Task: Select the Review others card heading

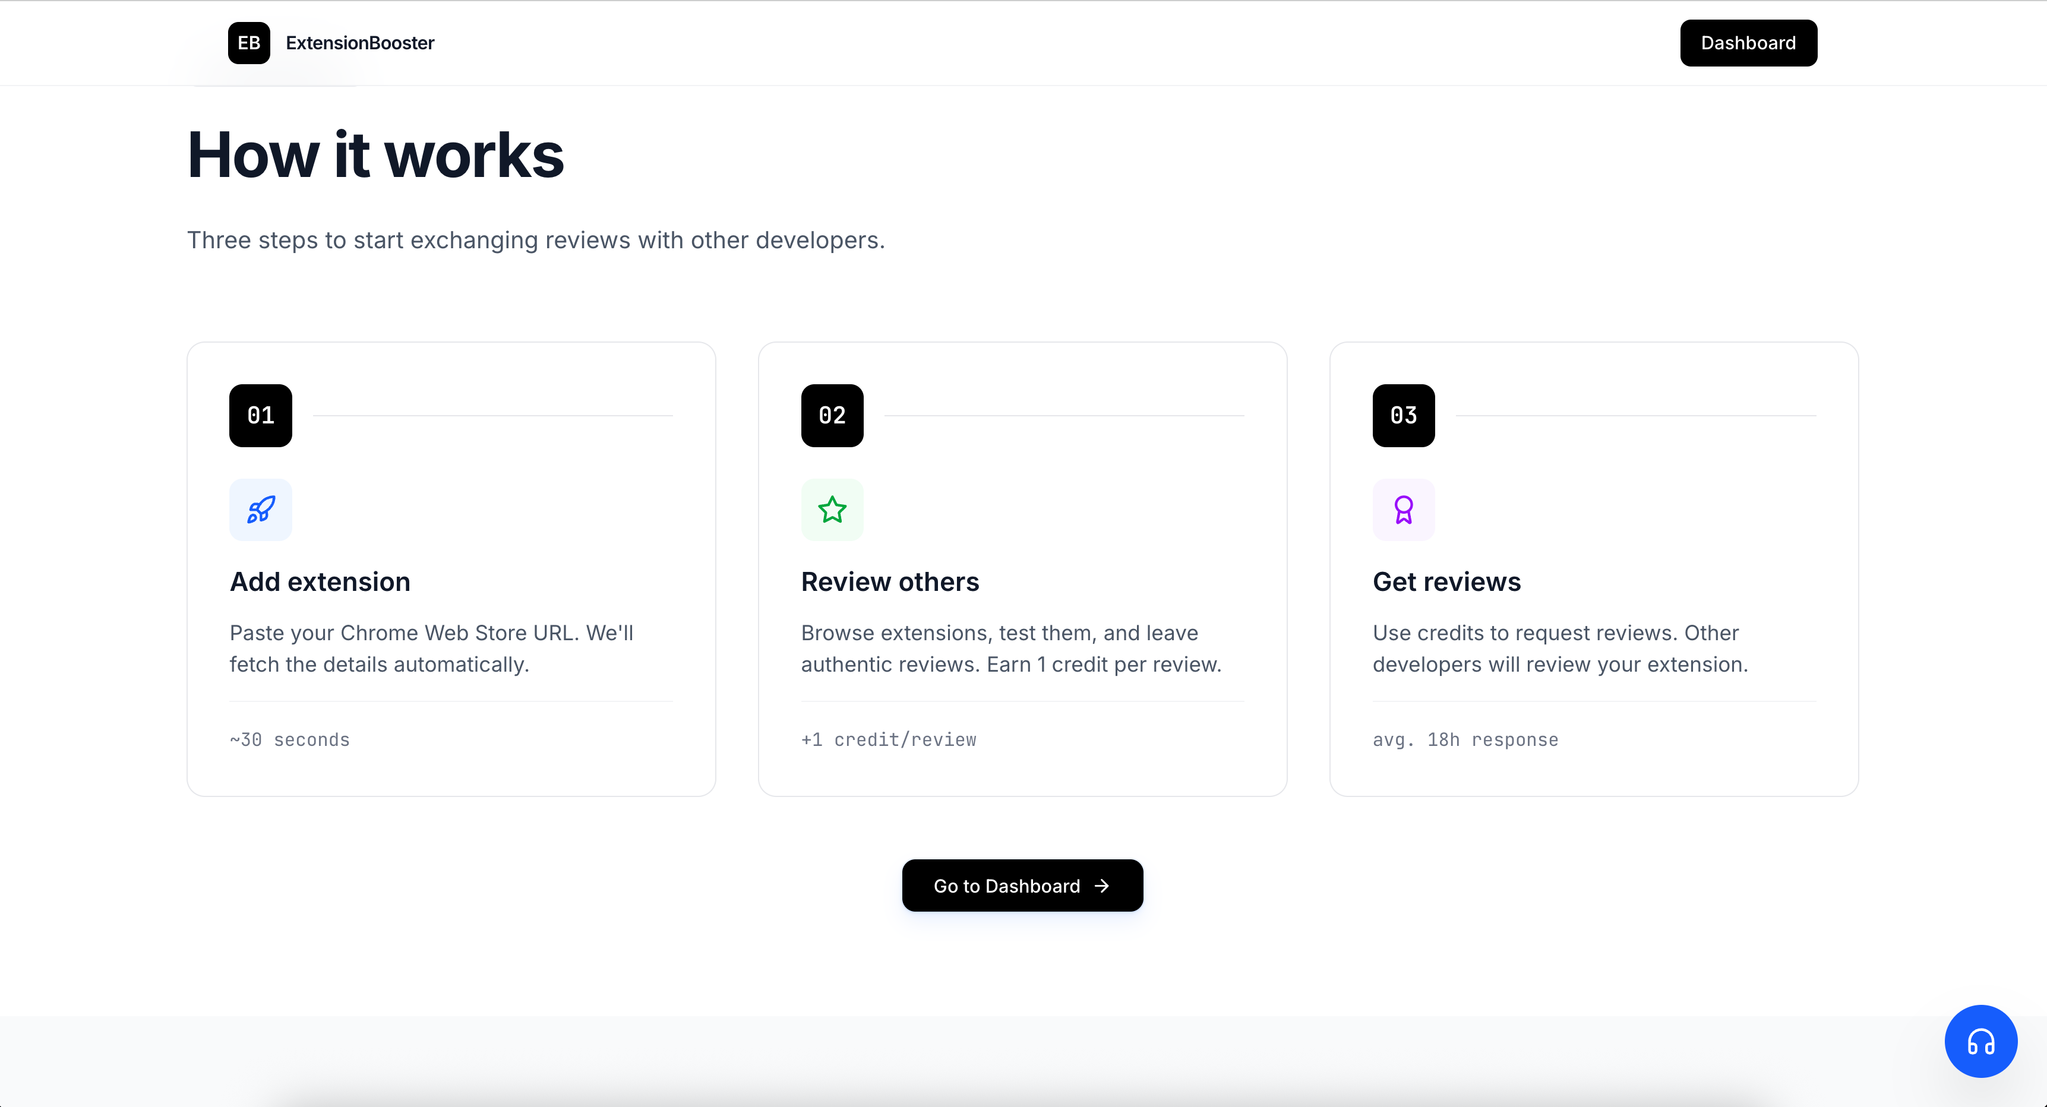Action: coord(890,582)
